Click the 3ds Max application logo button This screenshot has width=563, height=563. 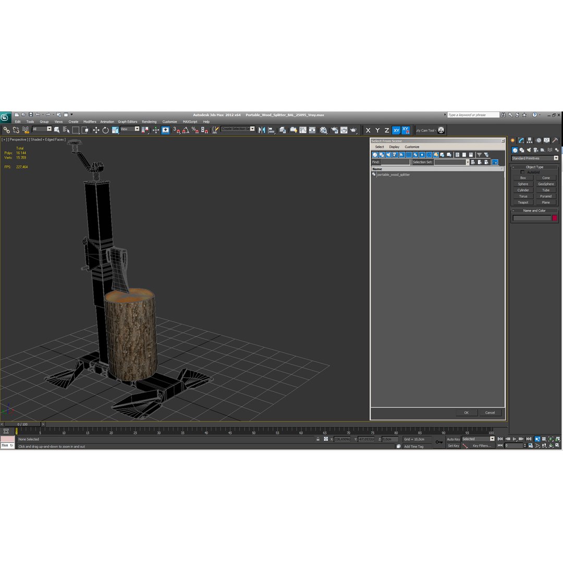point(5,117)
